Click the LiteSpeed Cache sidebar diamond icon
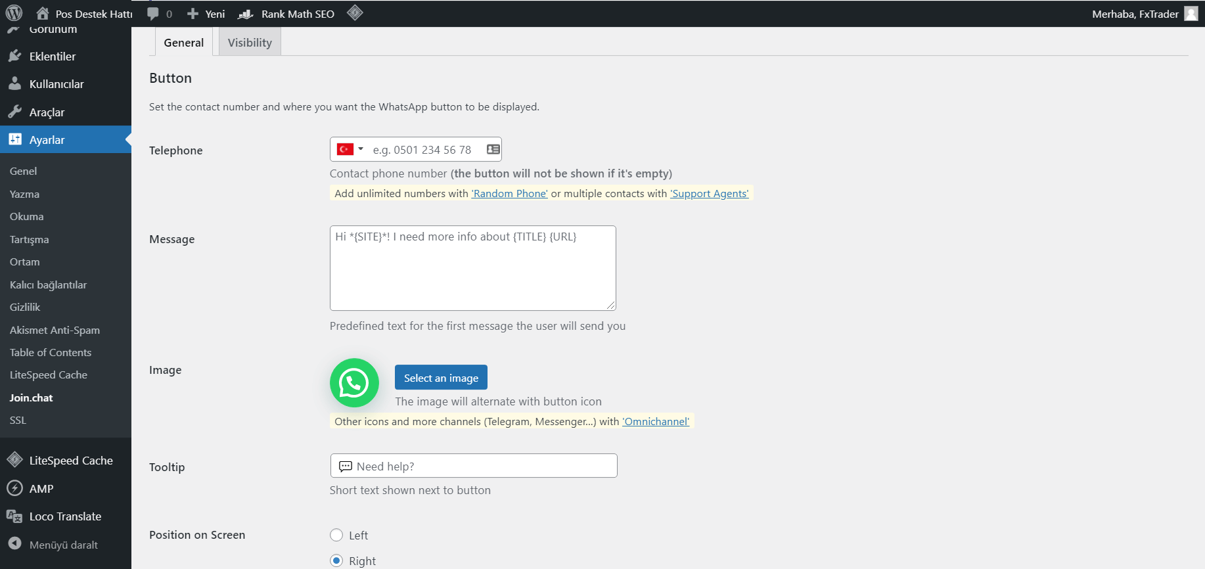Viewport: 1205px width, 569px height. click(x=14, y=460)
